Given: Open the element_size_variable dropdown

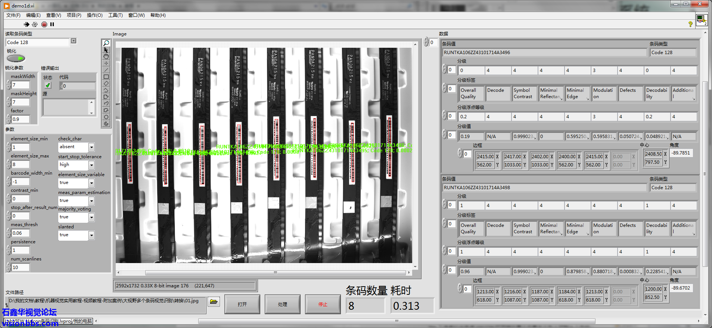Looking at the screenshot, I should (91, 183).
